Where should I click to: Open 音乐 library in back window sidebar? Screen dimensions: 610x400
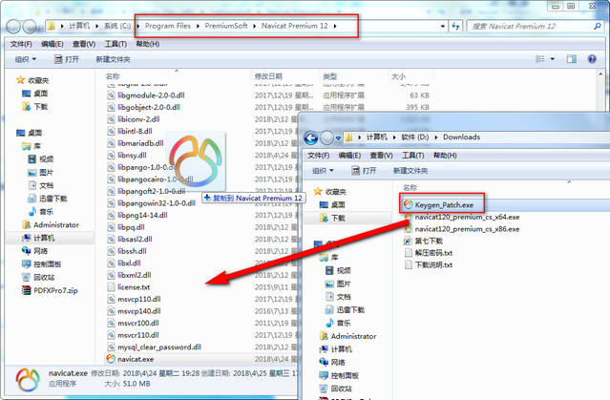[x=41, y=211]
